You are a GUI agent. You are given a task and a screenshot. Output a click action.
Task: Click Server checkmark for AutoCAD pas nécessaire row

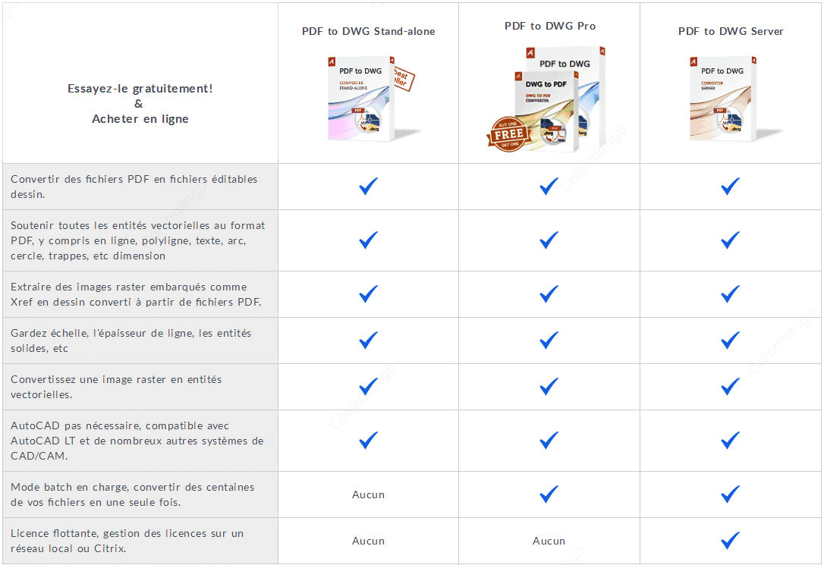(x=731, y=440)
